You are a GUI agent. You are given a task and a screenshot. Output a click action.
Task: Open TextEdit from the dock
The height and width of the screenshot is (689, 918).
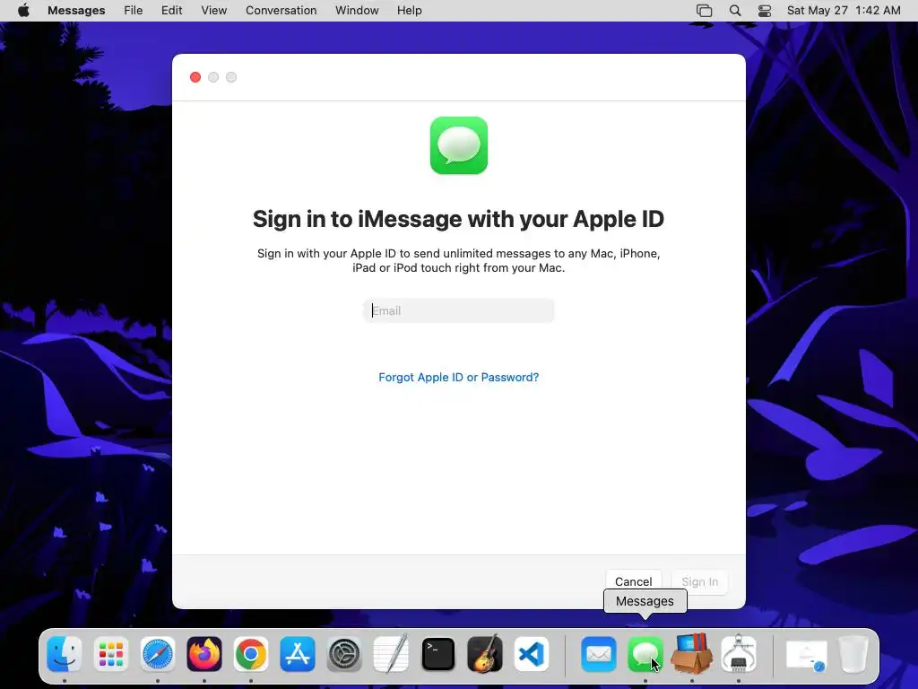click(x=391, y=654)
